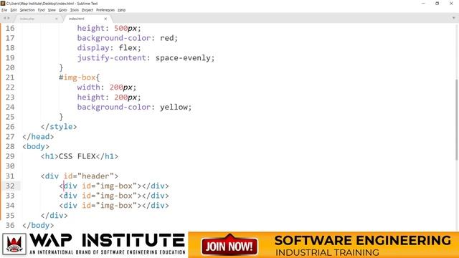The image size is (459, 258).
Task: Click 'red' value on line 17
Action: tap(166, 38)
